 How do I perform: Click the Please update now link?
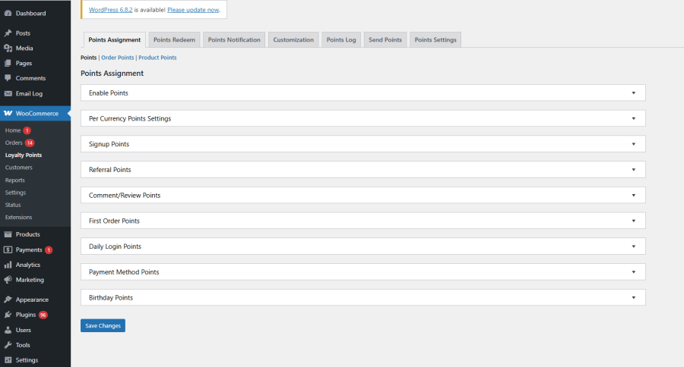[193, 10]
